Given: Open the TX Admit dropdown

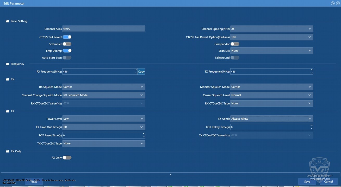Looking at the screenshot, I should click(x=272, y=119).
